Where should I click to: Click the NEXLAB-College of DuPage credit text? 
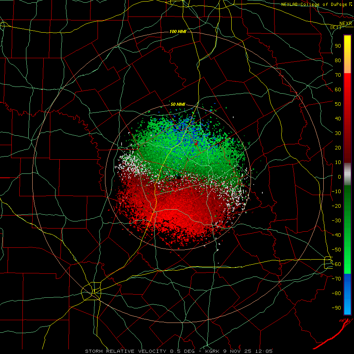315,4
